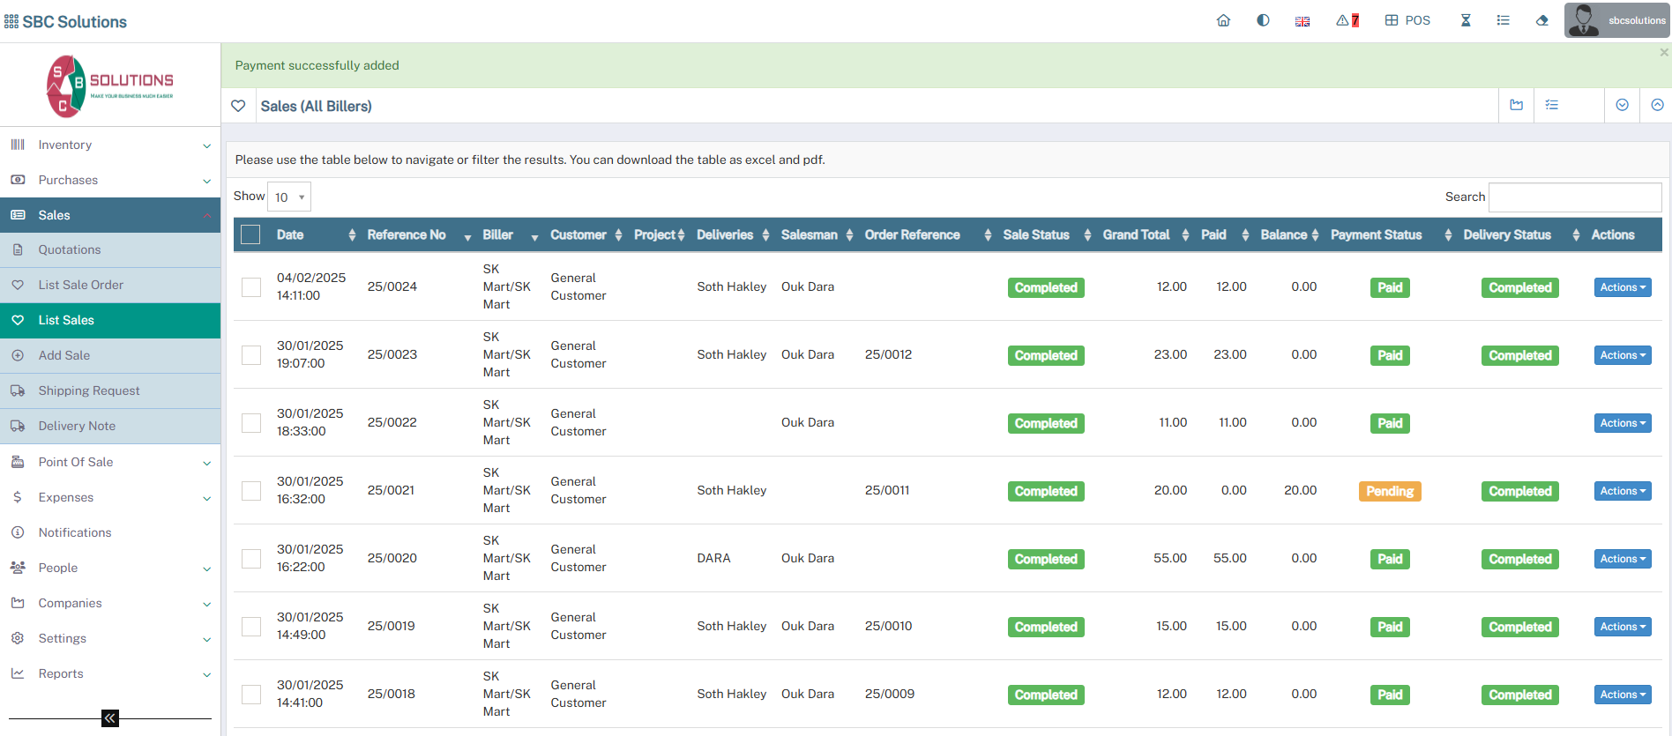Click the UK flag language icon
The height and width of the screenshot is (736, 1672).
click(1303, 21)
